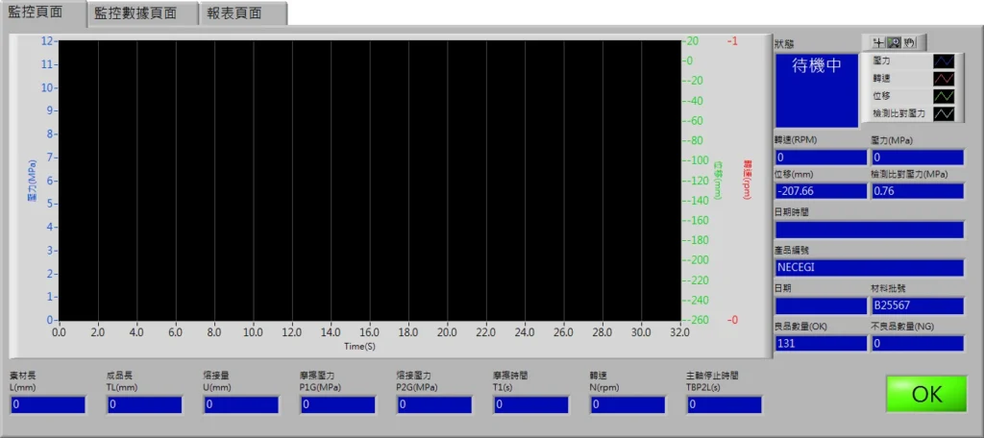The height and width of the screenshot is (438, 984).
Task: Click the 素材長 L(mm) input field
Action: click(x=47, y=405)
